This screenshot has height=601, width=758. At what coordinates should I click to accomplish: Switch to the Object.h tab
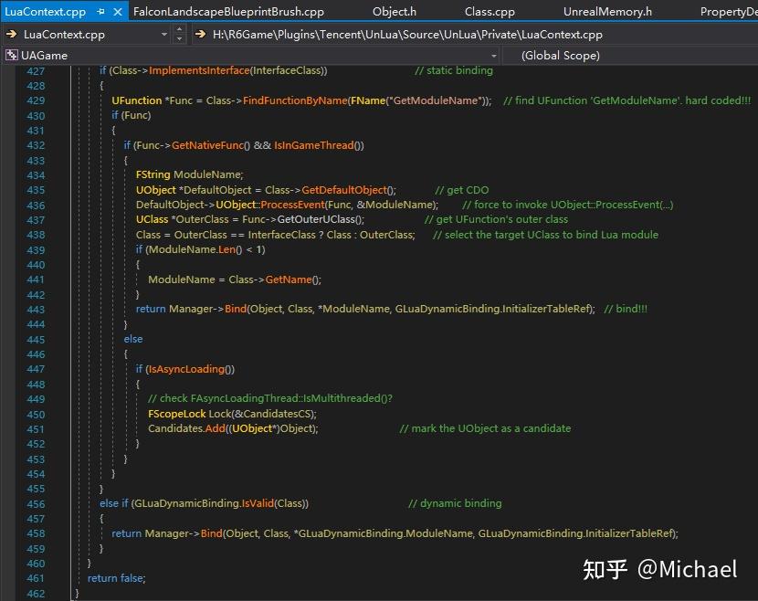click(x=394, y=12)
